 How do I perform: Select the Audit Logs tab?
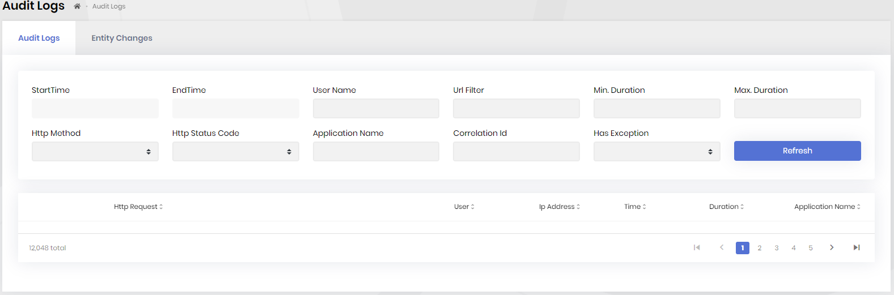click(39, 38)
